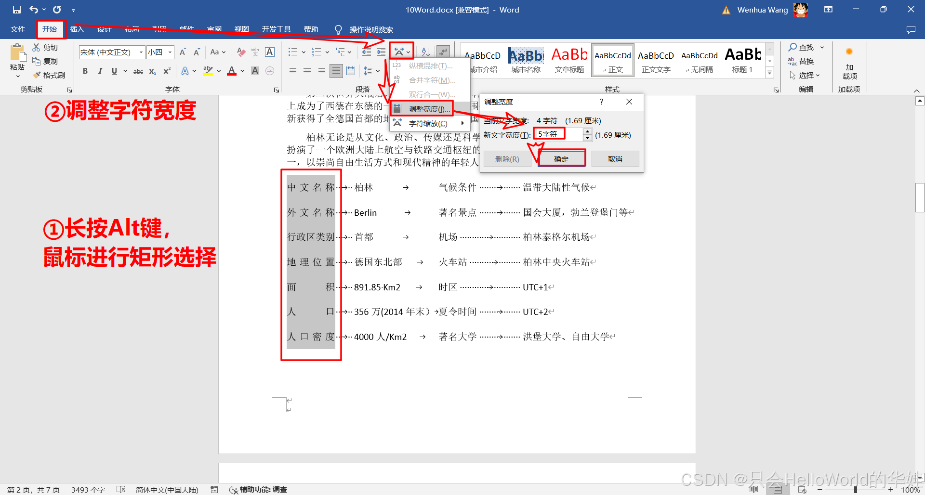
Task: Select the Format Painter (格式刷)
Action: pyautogui.click(x=49, y=75)
